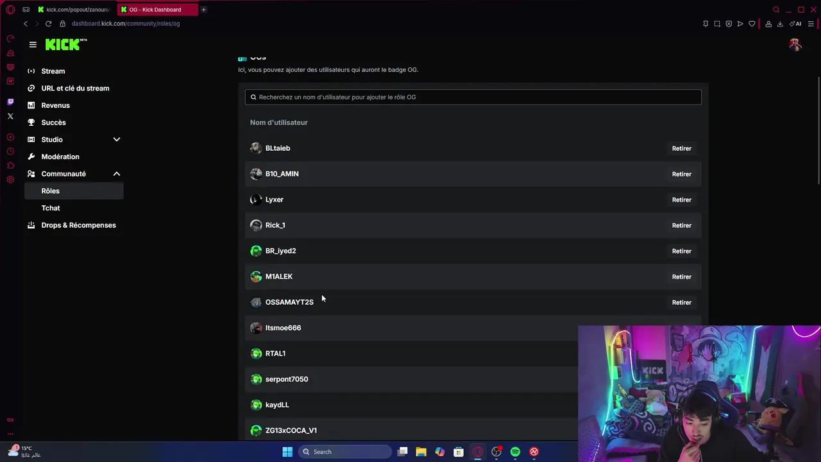
Task: Open a new browser tab
Action: (x=203, y=10)
